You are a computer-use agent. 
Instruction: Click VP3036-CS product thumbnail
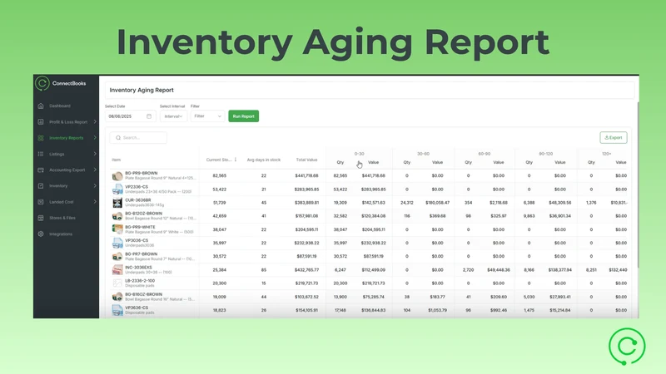[x=117, y=243]
